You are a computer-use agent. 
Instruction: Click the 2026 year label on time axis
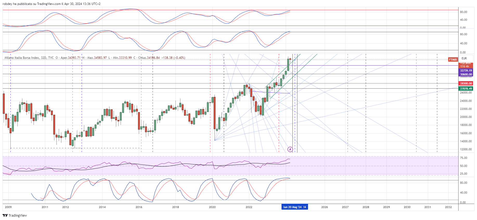324,207
